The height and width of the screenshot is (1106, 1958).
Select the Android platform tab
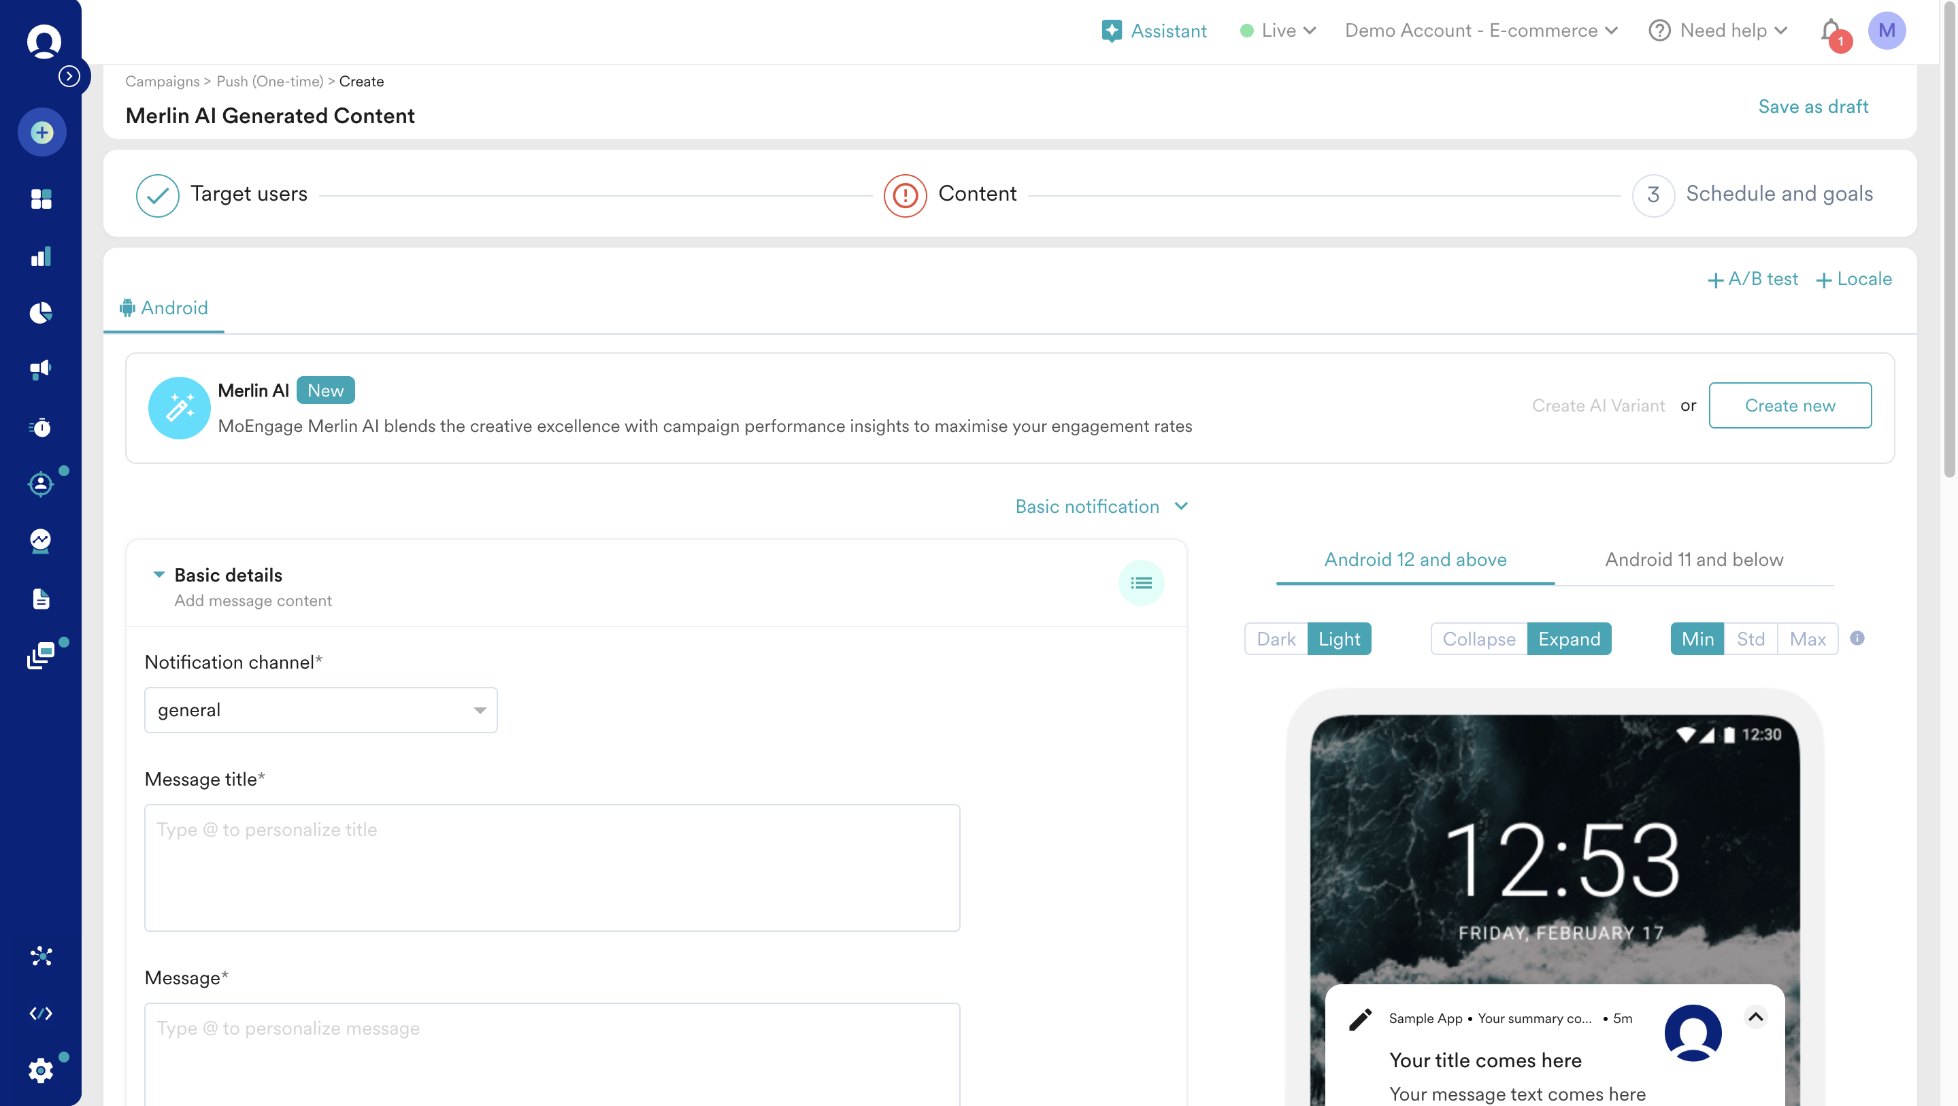pyautogui.click(x=163, y=308)
